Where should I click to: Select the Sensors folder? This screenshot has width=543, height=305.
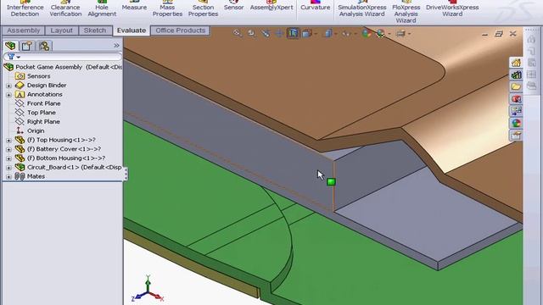[x=39, y=76]
